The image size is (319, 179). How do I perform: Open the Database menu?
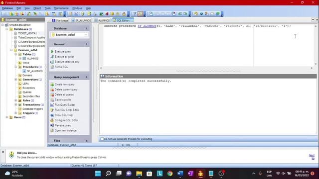point(7,8)
